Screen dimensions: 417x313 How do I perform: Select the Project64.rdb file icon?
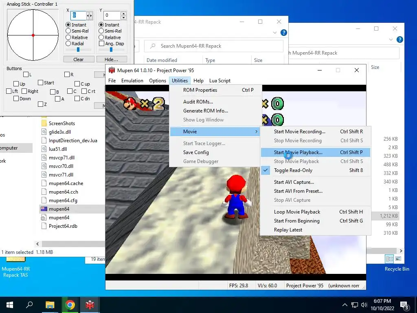coord(44,226)
